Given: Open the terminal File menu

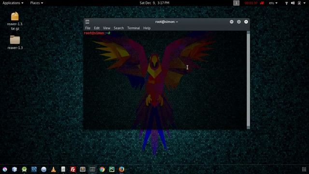Looking at the screenshot, I should tap(88, 28).
